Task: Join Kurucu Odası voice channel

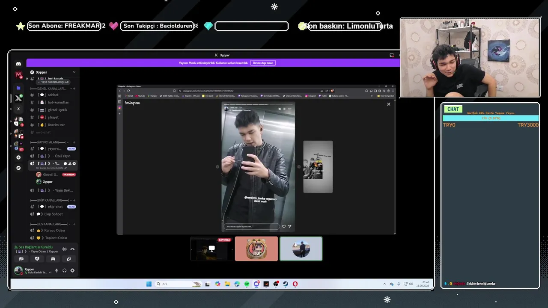Action: [53, 231]
